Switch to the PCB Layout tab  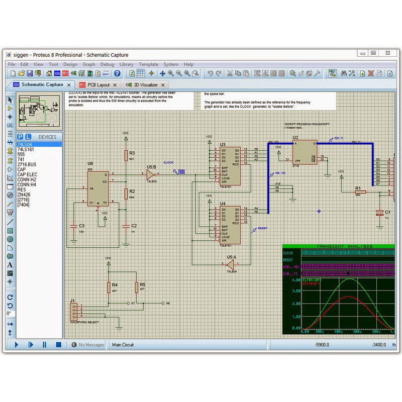tap(98, 85)
